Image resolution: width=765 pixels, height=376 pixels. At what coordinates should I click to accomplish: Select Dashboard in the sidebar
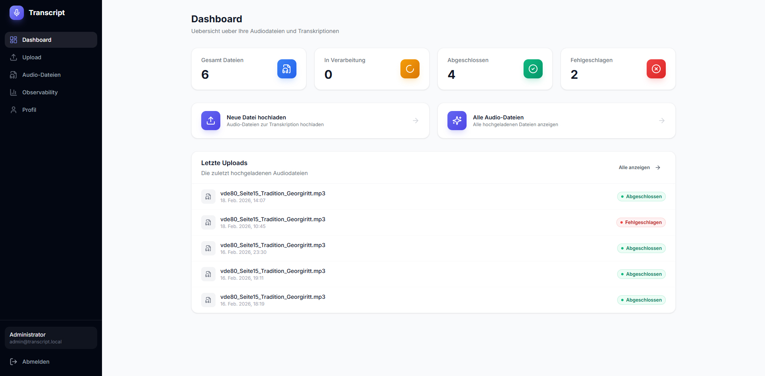(37, 40)
